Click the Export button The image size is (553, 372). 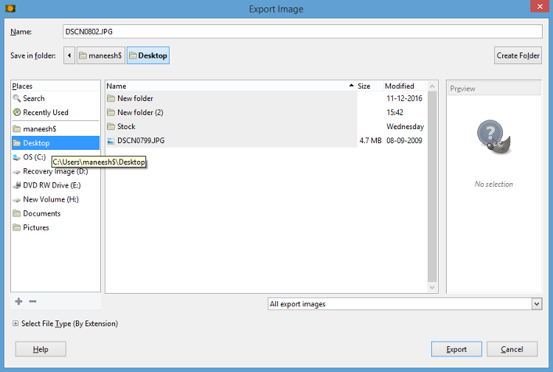[456, 349]
